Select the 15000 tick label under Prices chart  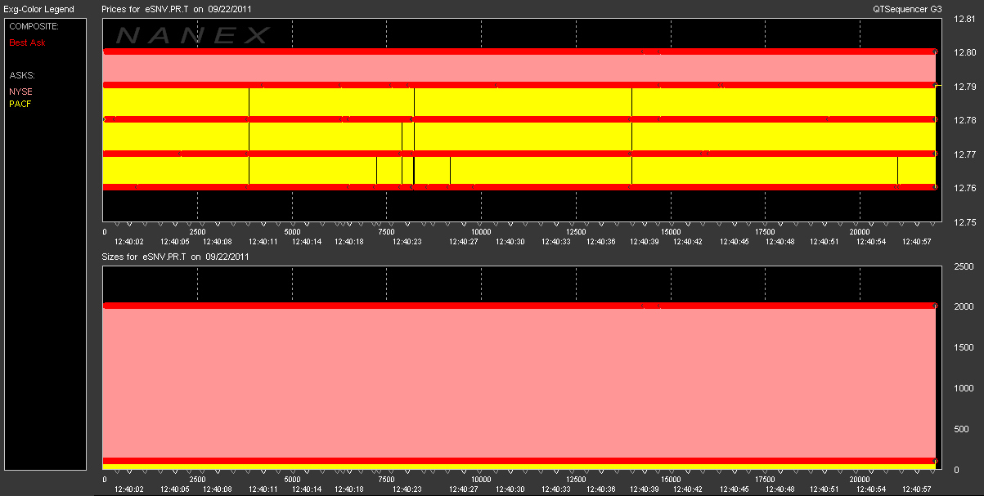[670, 232]
